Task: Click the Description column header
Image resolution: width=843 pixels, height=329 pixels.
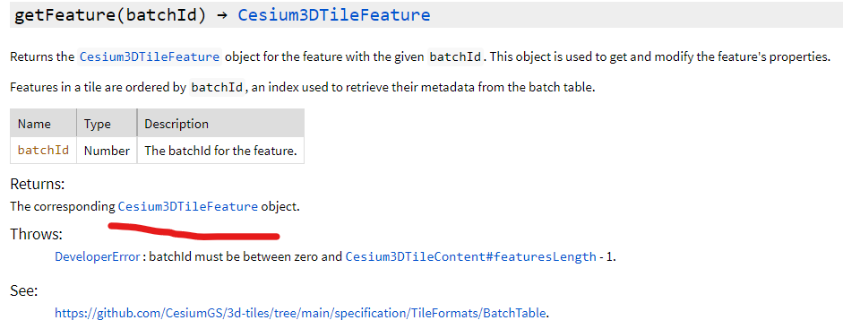Action: tap(220, 124)
